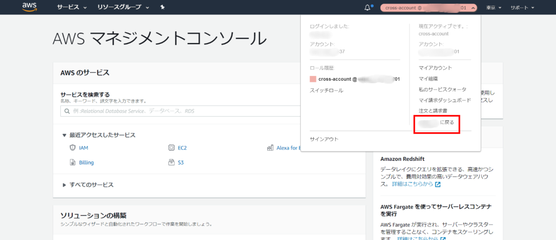Image resolution: width=556 pixels, height=240 pixels.
Task: Choose スイッチロール in the menu
Action: pos(326,90)
